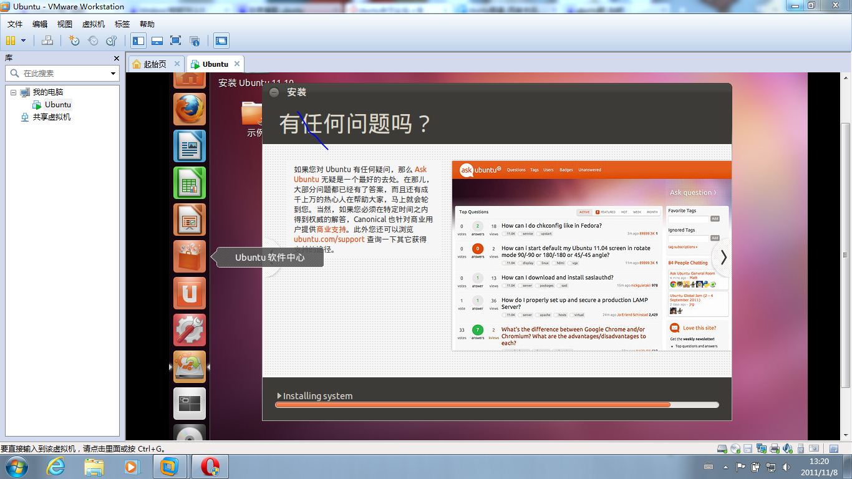Screen dimensions: 852x479
Task: Open the 编辑 menu
Action: (x=40, y=24)
